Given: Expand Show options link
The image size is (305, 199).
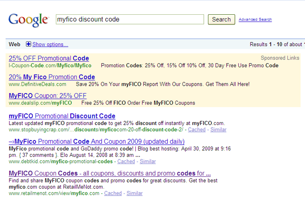Looking at the screenshot, I should (x=50, y=44).
